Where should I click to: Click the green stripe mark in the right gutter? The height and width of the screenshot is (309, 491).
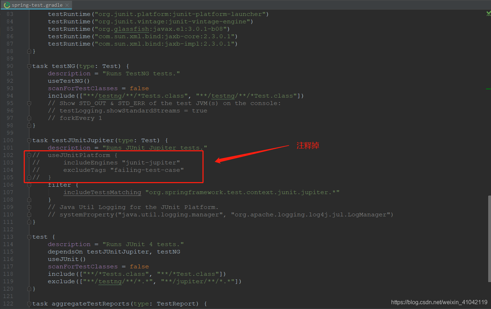[x=489, y=89]
